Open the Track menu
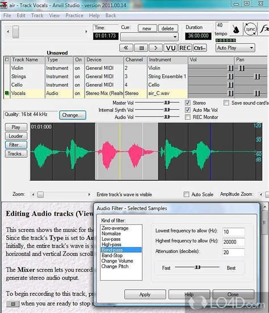 click(37, 15)
